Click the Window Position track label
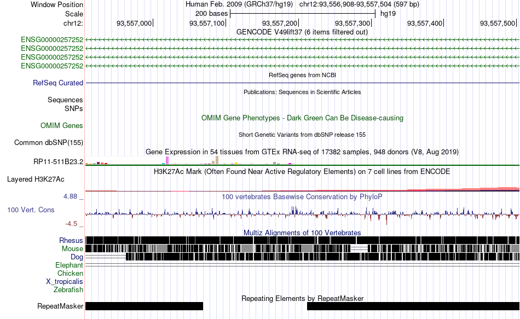 57,4
